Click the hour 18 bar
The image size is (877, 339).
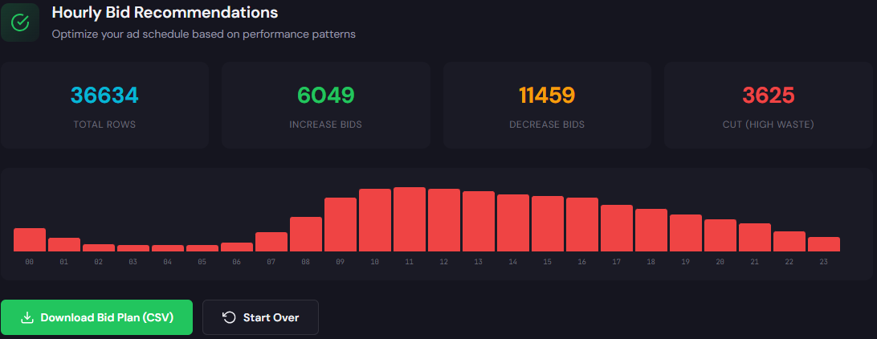point(651,230)
